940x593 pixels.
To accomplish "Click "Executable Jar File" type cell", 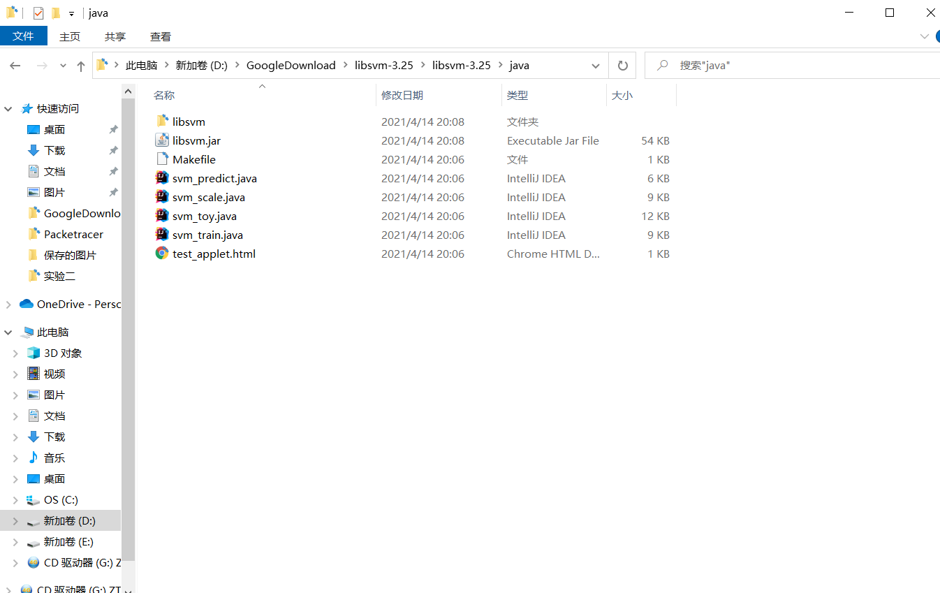I will coord(553,140).
